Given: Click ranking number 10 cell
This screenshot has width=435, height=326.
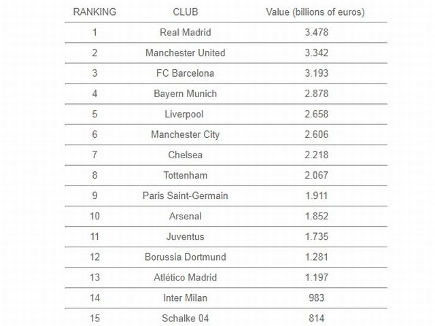Looking at the screenshot, I should click(x=94, y=216).
